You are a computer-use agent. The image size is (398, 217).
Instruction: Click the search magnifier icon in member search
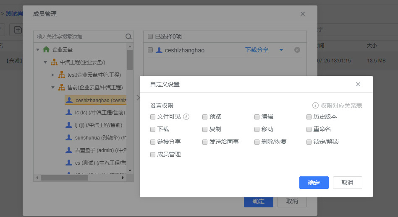pos(128,36)
